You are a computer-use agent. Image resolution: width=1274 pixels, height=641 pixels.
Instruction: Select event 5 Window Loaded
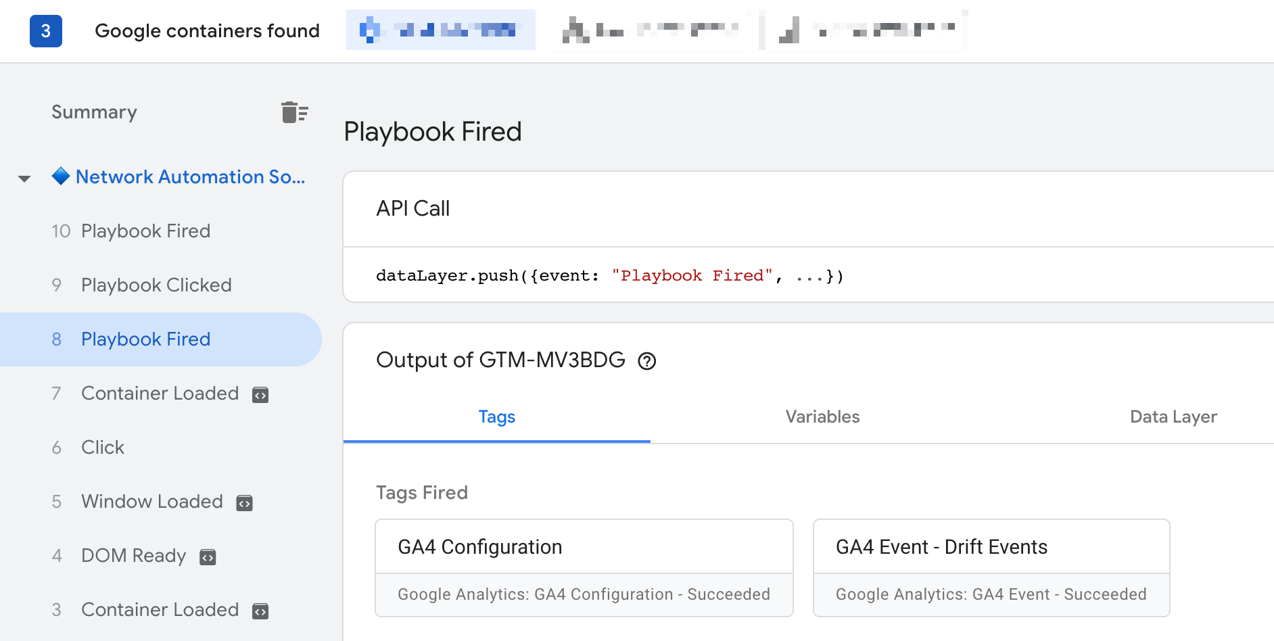tap(151, 502)
